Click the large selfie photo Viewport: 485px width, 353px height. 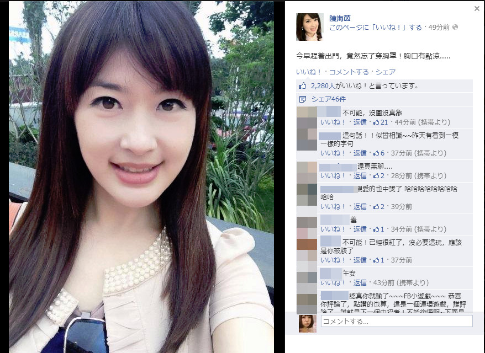point(141,177)
